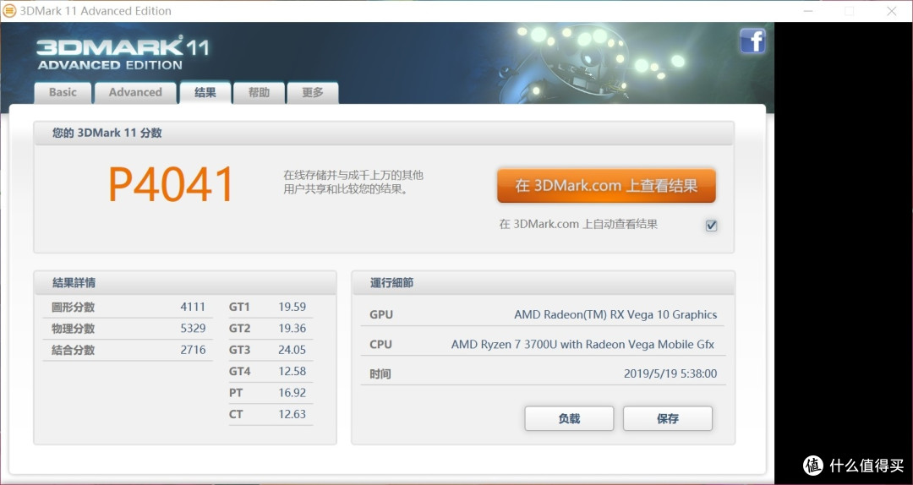Switch to the Advanced tab

135,93
